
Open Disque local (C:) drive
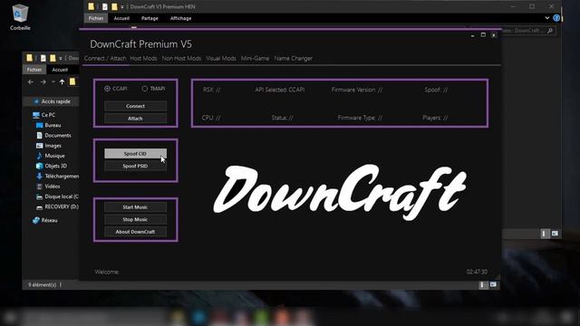coord(57,197)
